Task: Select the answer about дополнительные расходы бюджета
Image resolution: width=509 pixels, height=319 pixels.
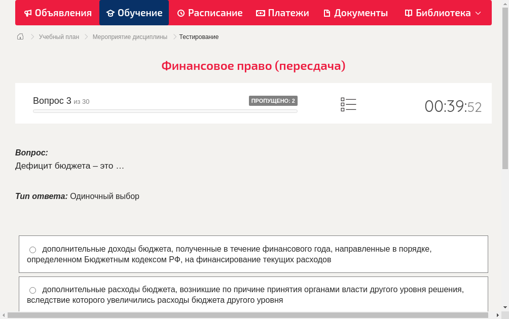Action: (x=253, y=294)
